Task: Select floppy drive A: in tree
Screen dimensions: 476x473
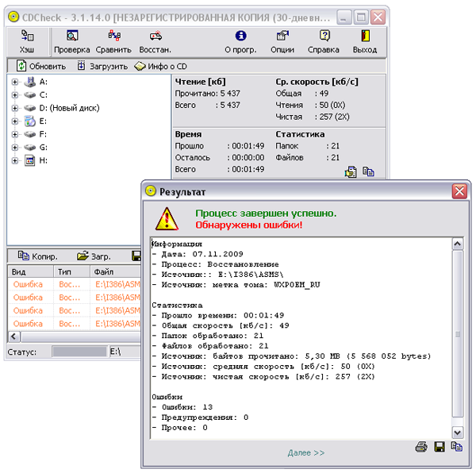Action: 44,82
